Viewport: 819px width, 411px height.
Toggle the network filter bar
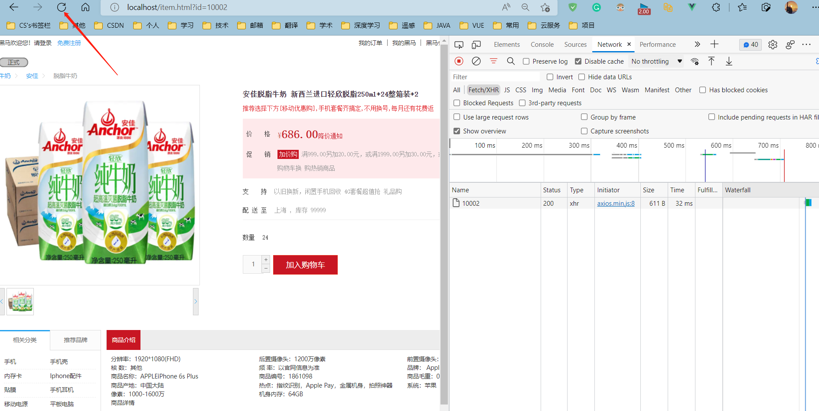[493, 61]
